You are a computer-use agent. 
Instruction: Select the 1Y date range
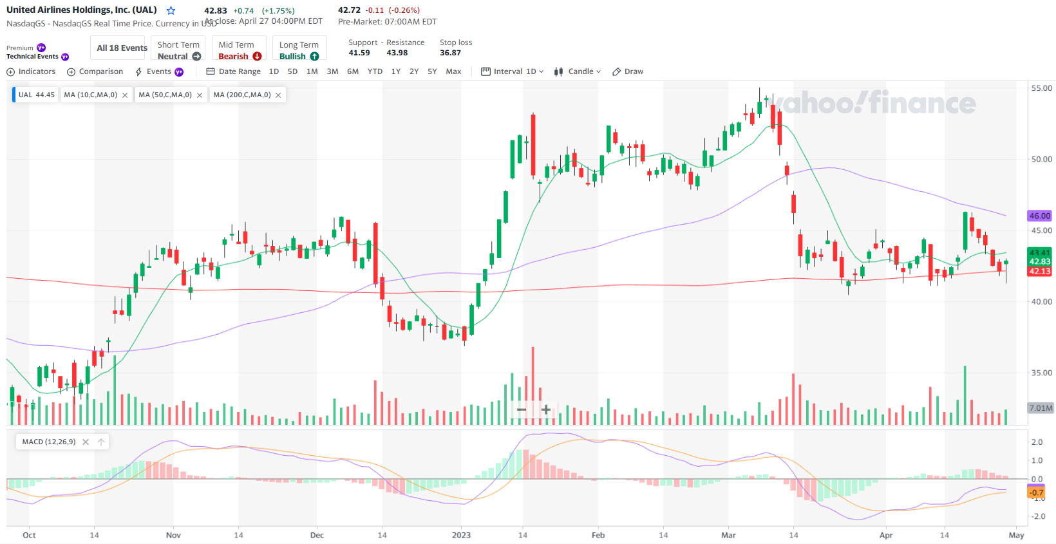pos(396,71)
